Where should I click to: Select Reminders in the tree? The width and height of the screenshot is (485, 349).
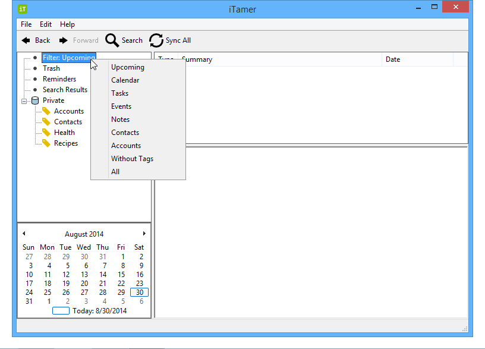pos(59,79)
